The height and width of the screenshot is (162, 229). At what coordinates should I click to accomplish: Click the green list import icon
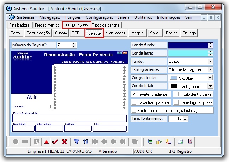pos(150,141)
